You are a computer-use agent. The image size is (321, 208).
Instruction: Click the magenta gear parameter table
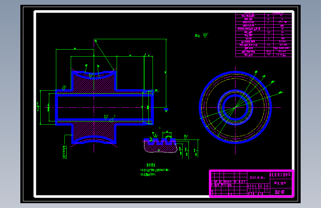pyautogui.click(x=264, y=35)
